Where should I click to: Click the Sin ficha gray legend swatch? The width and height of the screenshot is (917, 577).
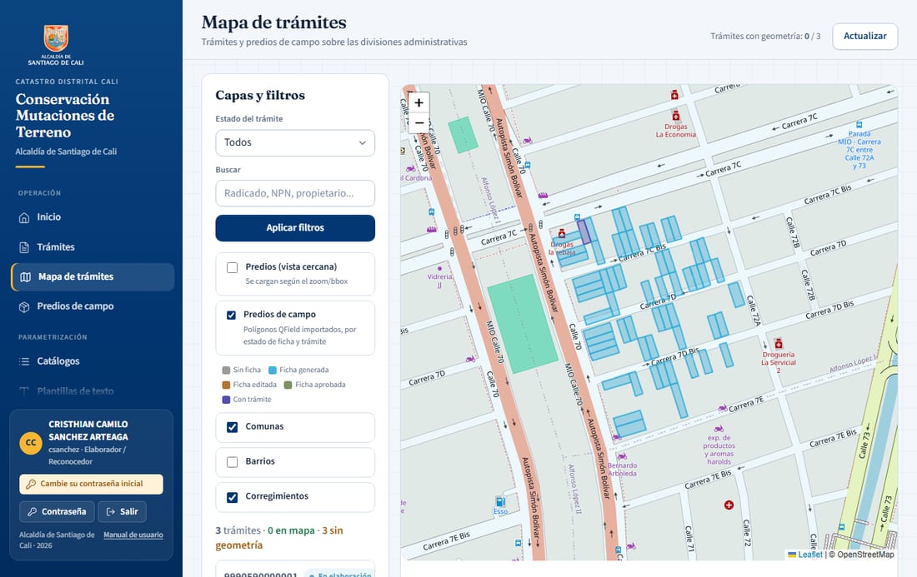226,371
